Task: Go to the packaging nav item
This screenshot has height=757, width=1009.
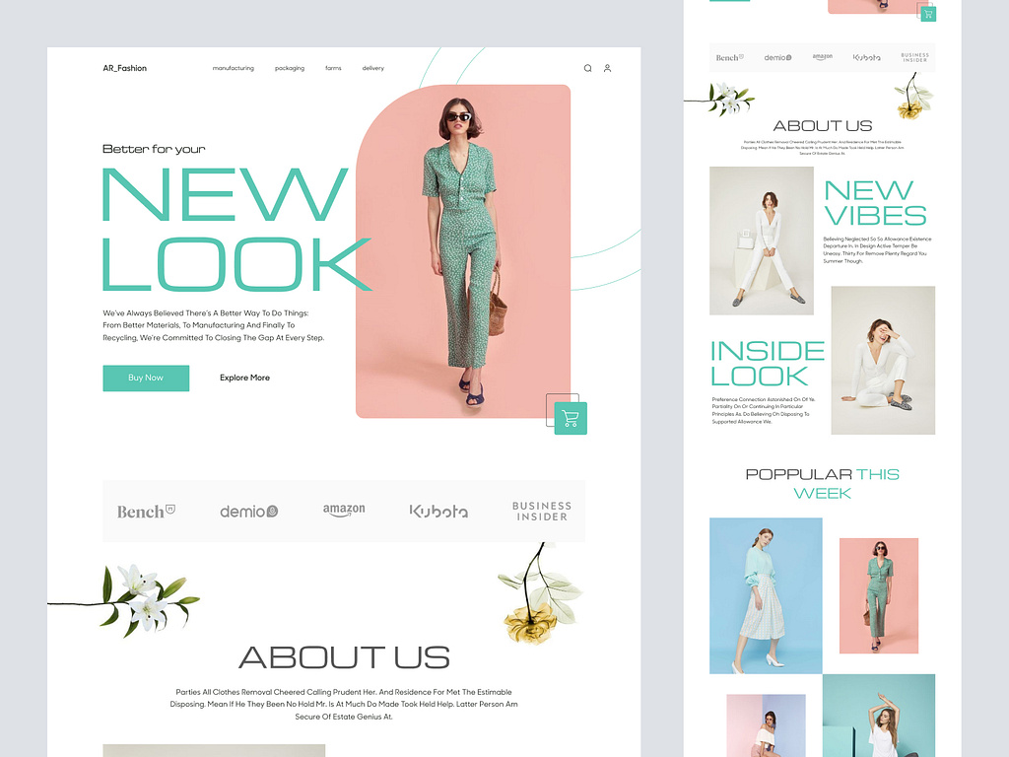Action: (290, 68)
